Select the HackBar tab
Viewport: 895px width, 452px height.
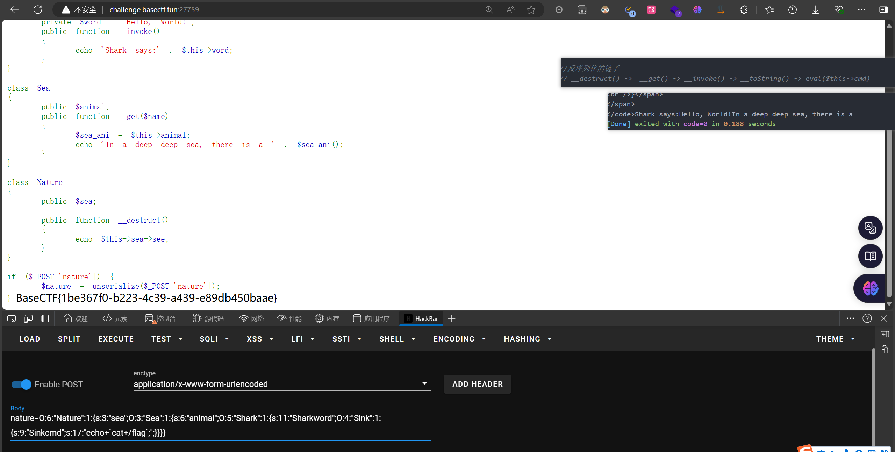coord(421,318)
